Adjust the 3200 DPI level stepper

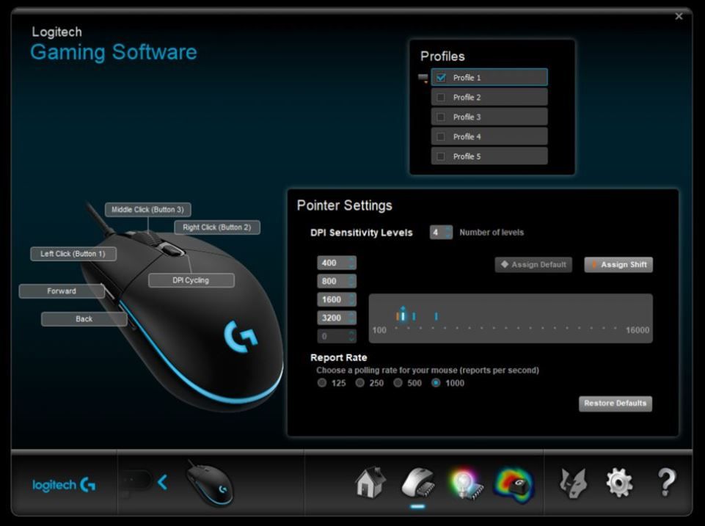click(x=351, y=318)
